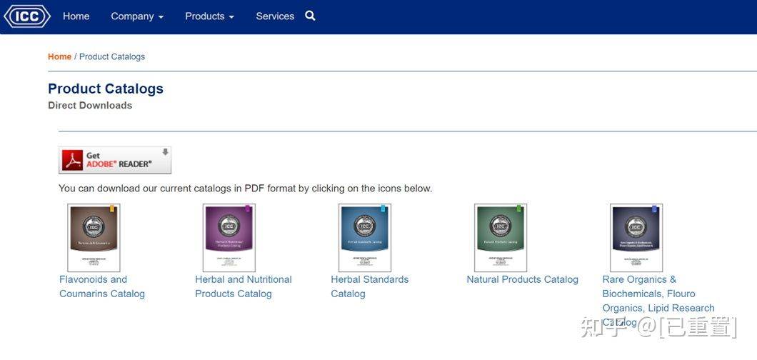Open the search magnifier icon
The image size is (757, 360).
[311, 16]
